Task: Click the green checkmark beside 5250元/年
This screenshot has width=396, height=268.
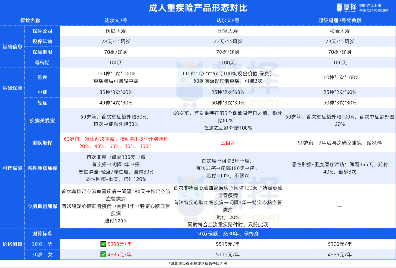Action: click(103, 244)
